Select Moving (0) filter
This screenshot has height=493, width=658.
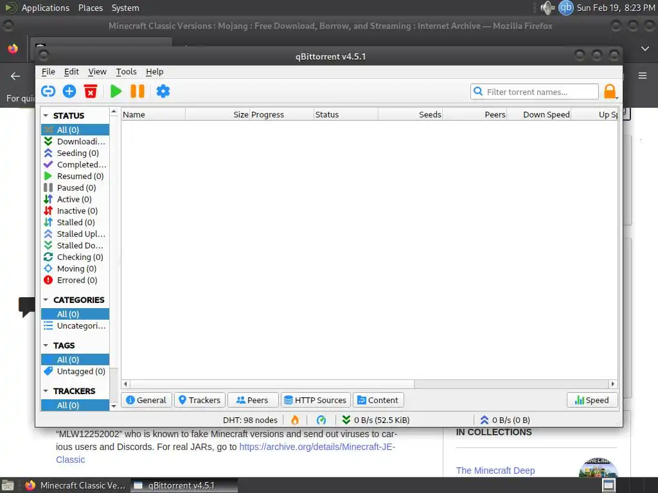pos(75,268)
